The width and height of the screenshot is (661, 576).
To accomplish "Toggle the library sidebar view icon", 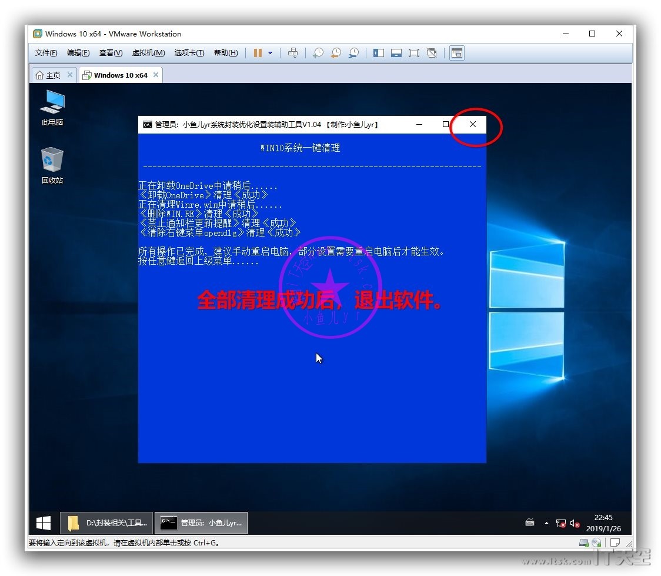I will pos(379,53).
